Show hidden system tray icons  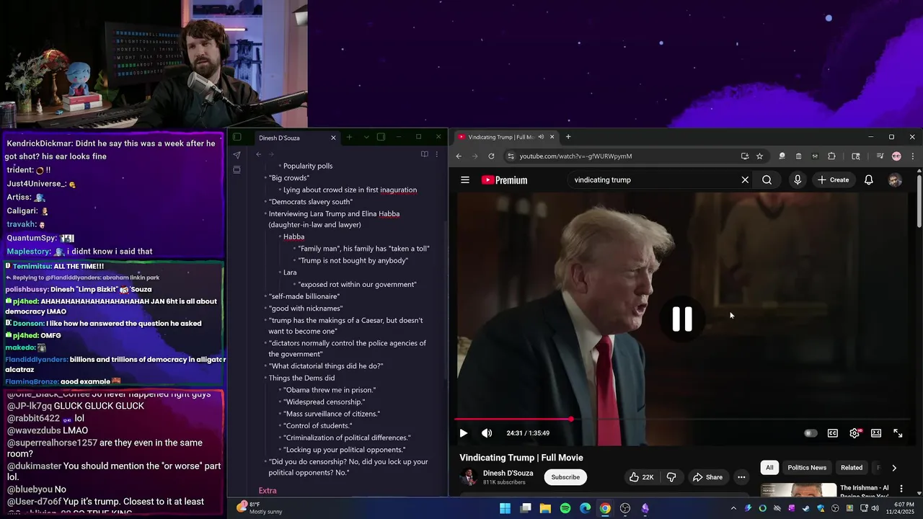(733, 508)
